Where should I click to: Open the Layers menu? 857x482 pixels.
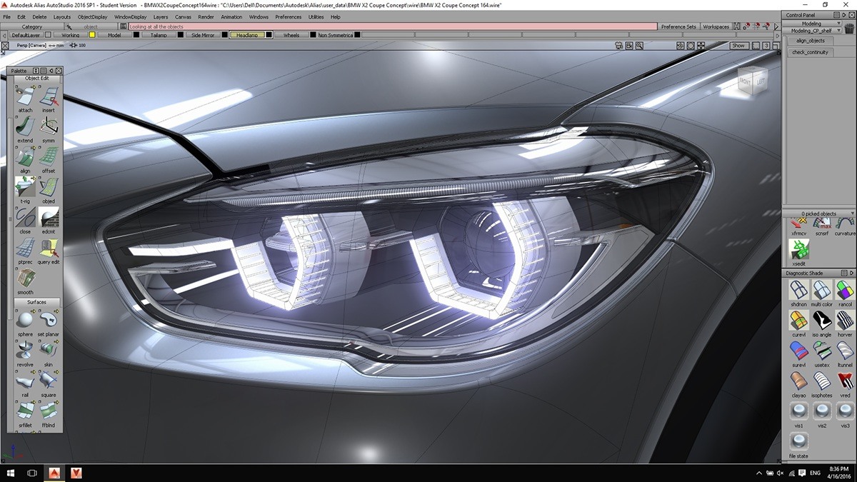tap(161, 16)
